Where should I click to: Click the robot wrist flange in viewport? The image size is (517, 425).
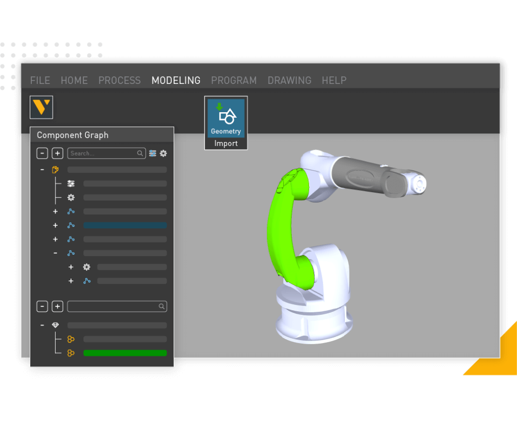point(420,183)
